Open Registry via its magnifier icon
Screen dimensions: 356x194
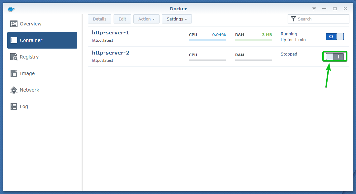click(x=14, y=57)
